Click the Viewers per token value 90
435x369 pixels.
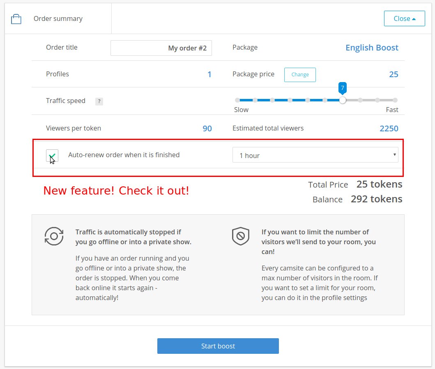click(207, 128)
